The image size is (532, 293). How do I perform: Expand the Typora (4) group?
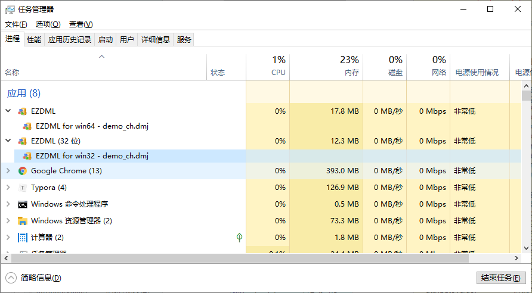[x=8, y=188]
